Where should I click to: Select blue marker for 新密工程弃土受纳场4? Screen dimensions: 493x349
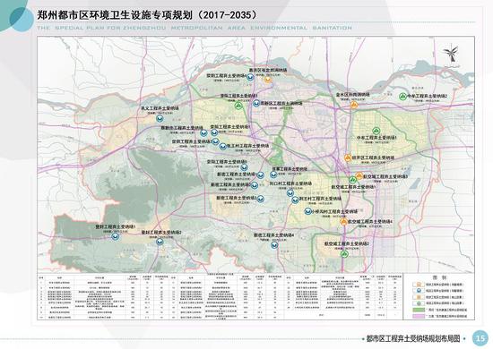pyautogui.click(x=274, y=245)
